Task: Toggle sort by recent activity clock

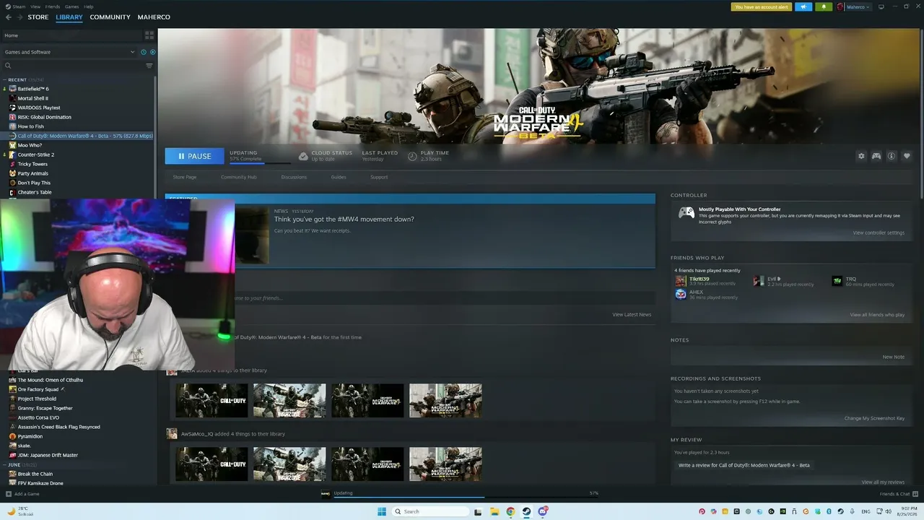Action: pos(144,52)
